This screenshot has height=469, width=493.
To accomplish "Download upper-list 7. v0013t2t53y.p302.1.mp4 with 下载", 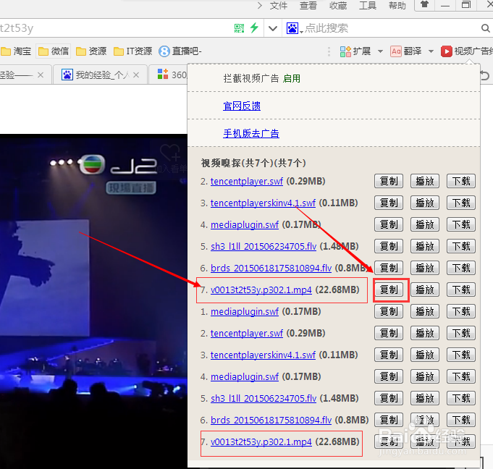I will coord(461,290).
